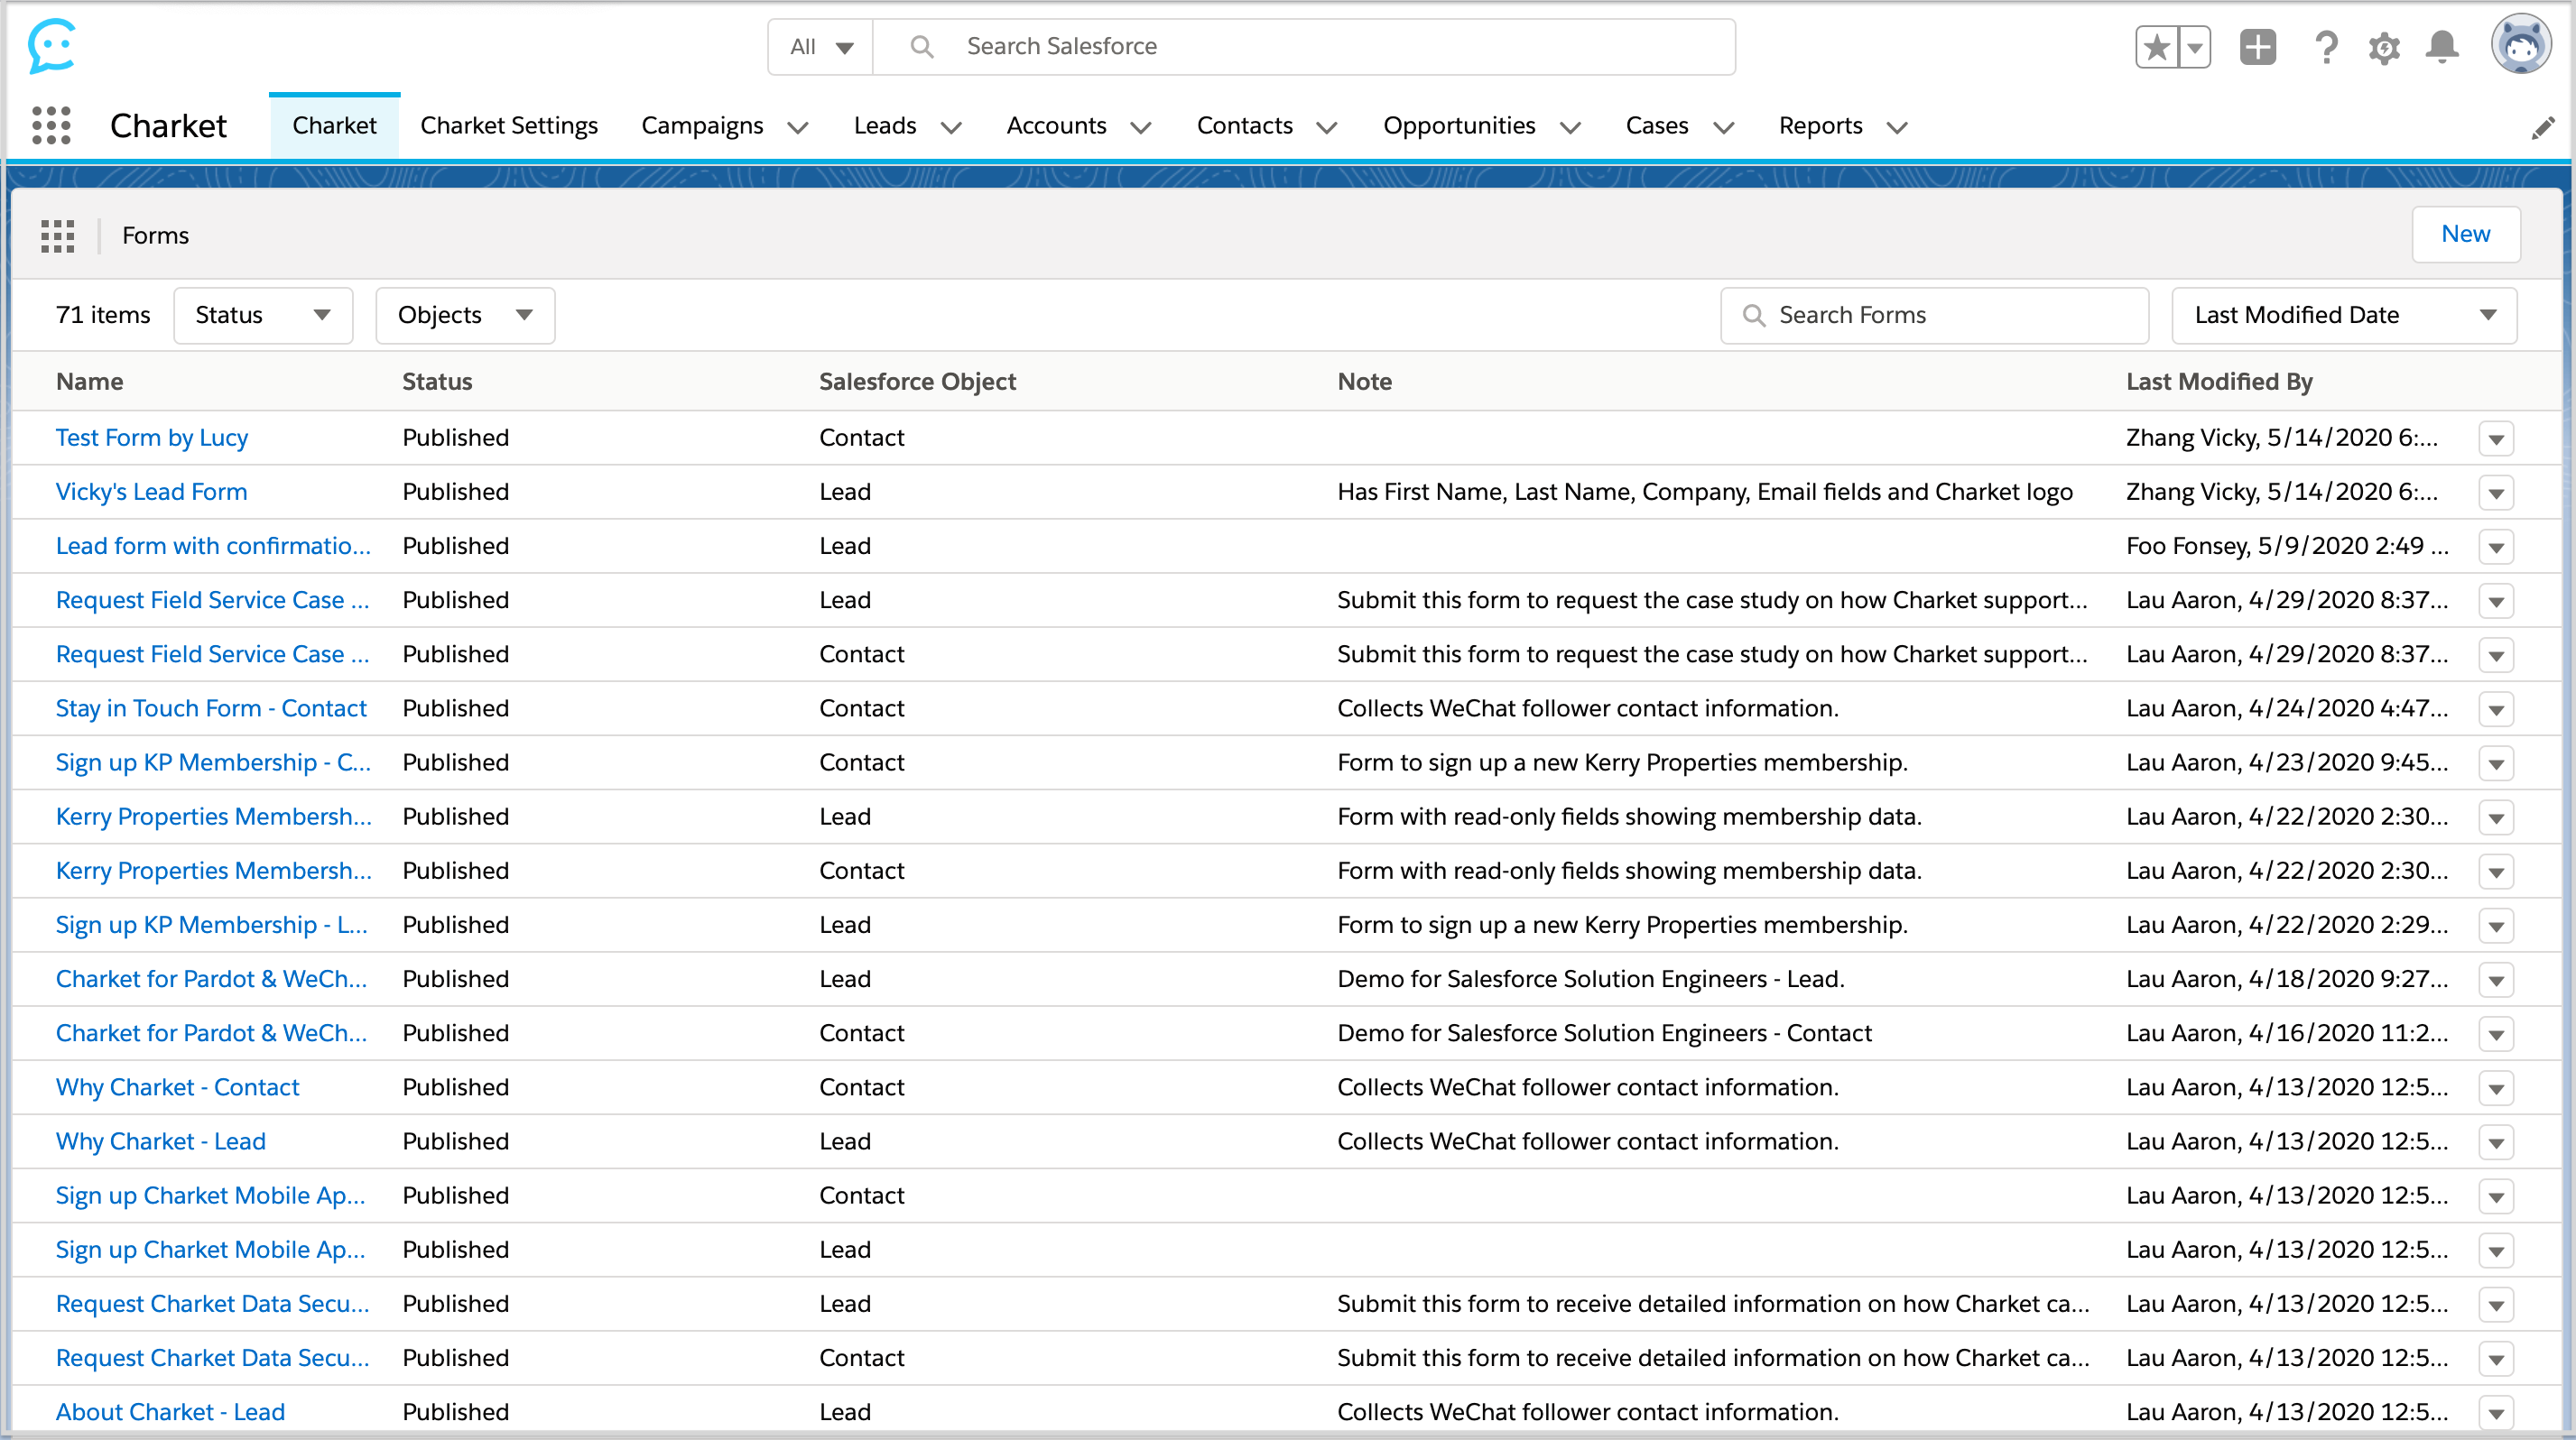Viewport: 2576px width, 1440px height.
Task: Open the Opportunities tab
Action: pyautogui.click(x=1459, y=126)
